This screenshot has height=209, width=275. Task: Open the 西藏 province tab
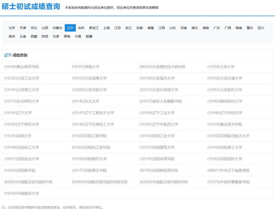[x=34, y=36]
